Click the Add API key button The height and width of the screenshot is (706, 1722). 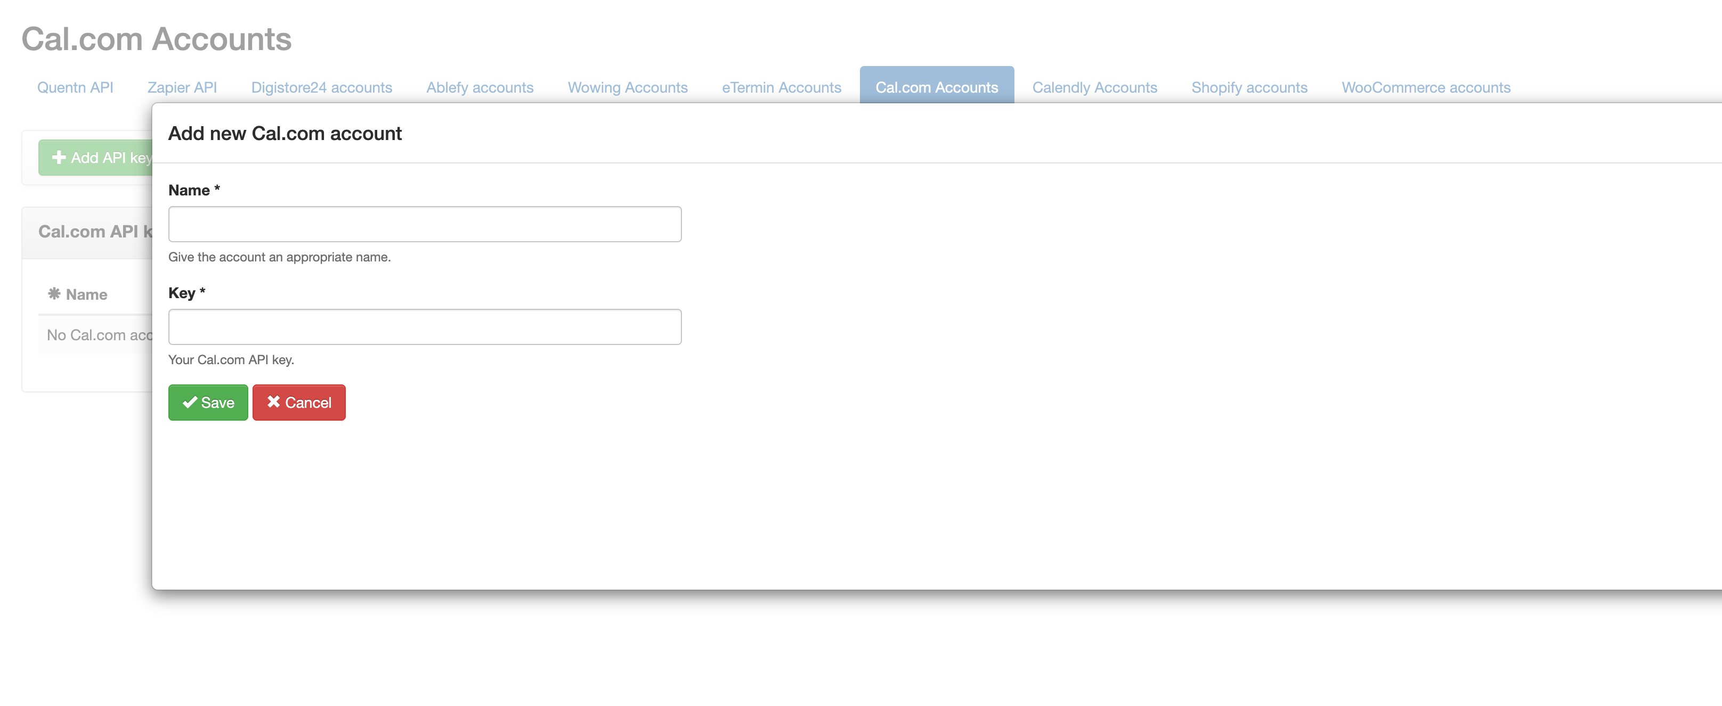point(100,158)
